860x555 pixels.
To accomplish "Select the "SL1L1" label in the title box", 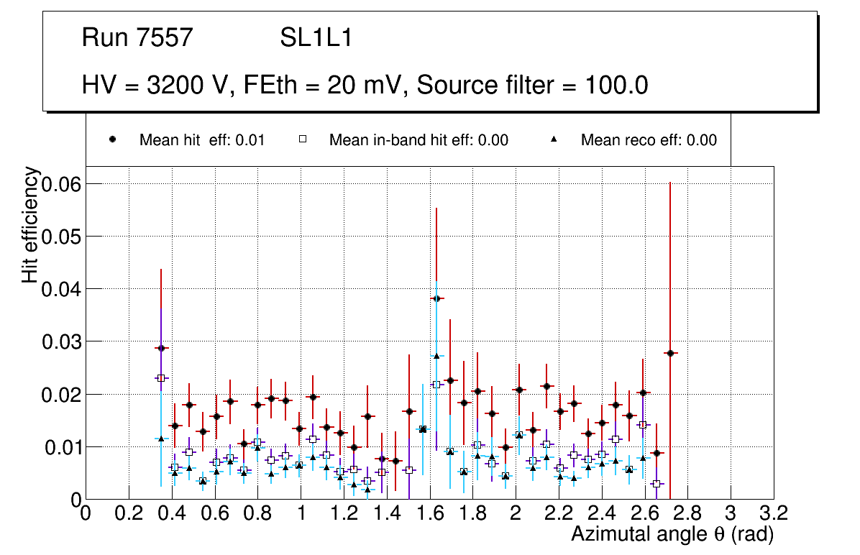I will (x=316, y=38).
